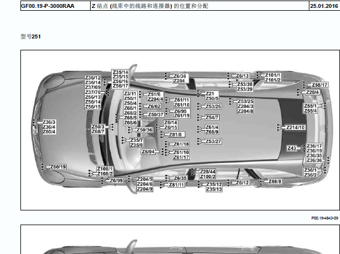
Task: Click the Z43 label
Action: tap(292, 148)
